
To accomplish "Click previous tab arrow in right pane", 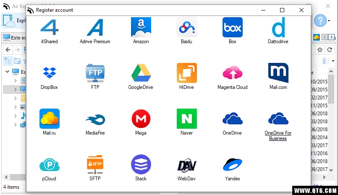I will tap(325, 37).
